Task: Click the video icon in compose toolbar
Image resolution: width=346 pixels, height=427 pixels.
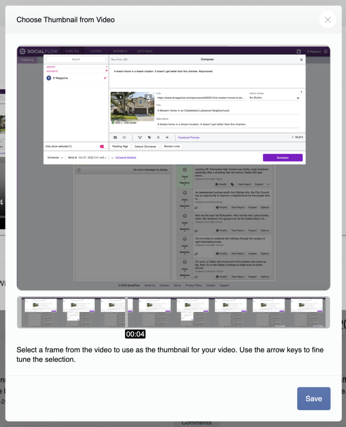Action: (x=124, y=138)
